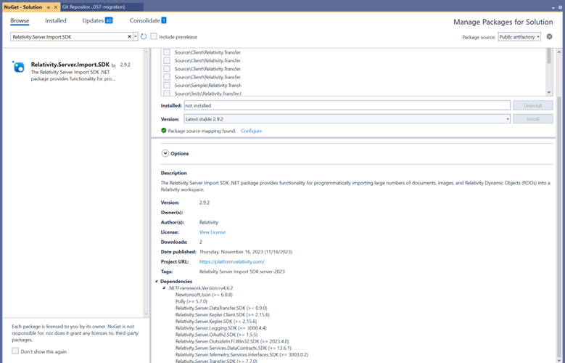Click the Relativity.Server.OutsideIn.FI.Win32.SDK dependency

point(232,341)
